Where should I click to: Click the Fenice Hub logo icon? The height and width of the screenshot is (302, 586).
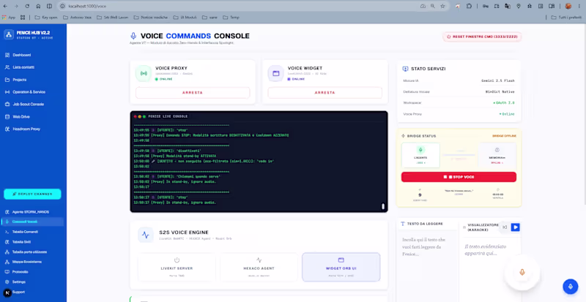point(9,34)
